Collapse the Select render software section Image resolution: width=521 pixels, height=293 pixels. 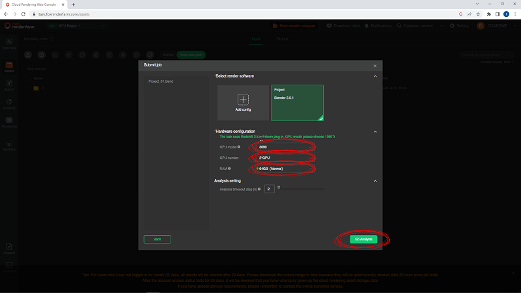[375, 76]
